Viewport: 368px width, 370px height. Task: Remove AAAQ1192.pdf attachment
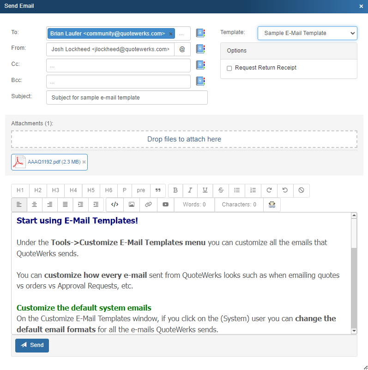pyautogui.click(x=84, y=162)
